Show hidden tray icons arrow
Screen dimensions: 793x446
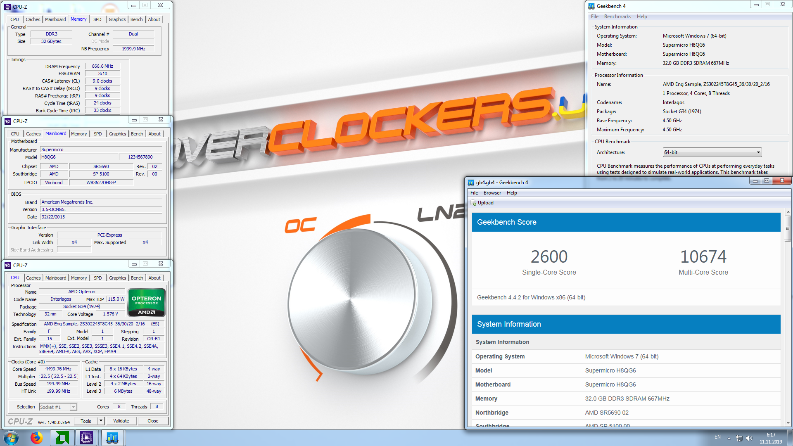click(729, 438)
